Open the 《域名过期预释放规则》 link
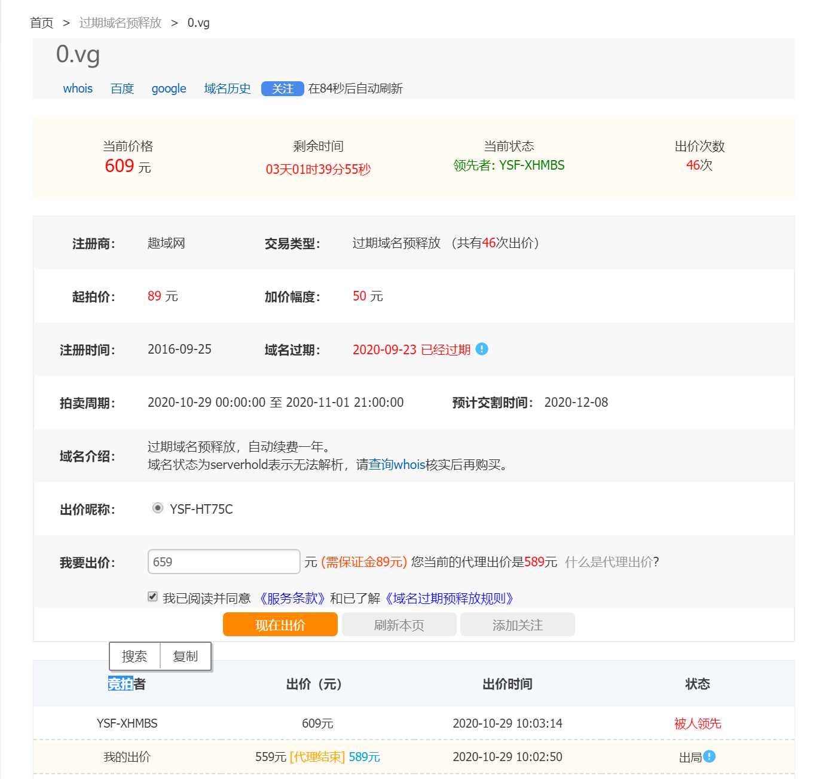 click(450, 598)
